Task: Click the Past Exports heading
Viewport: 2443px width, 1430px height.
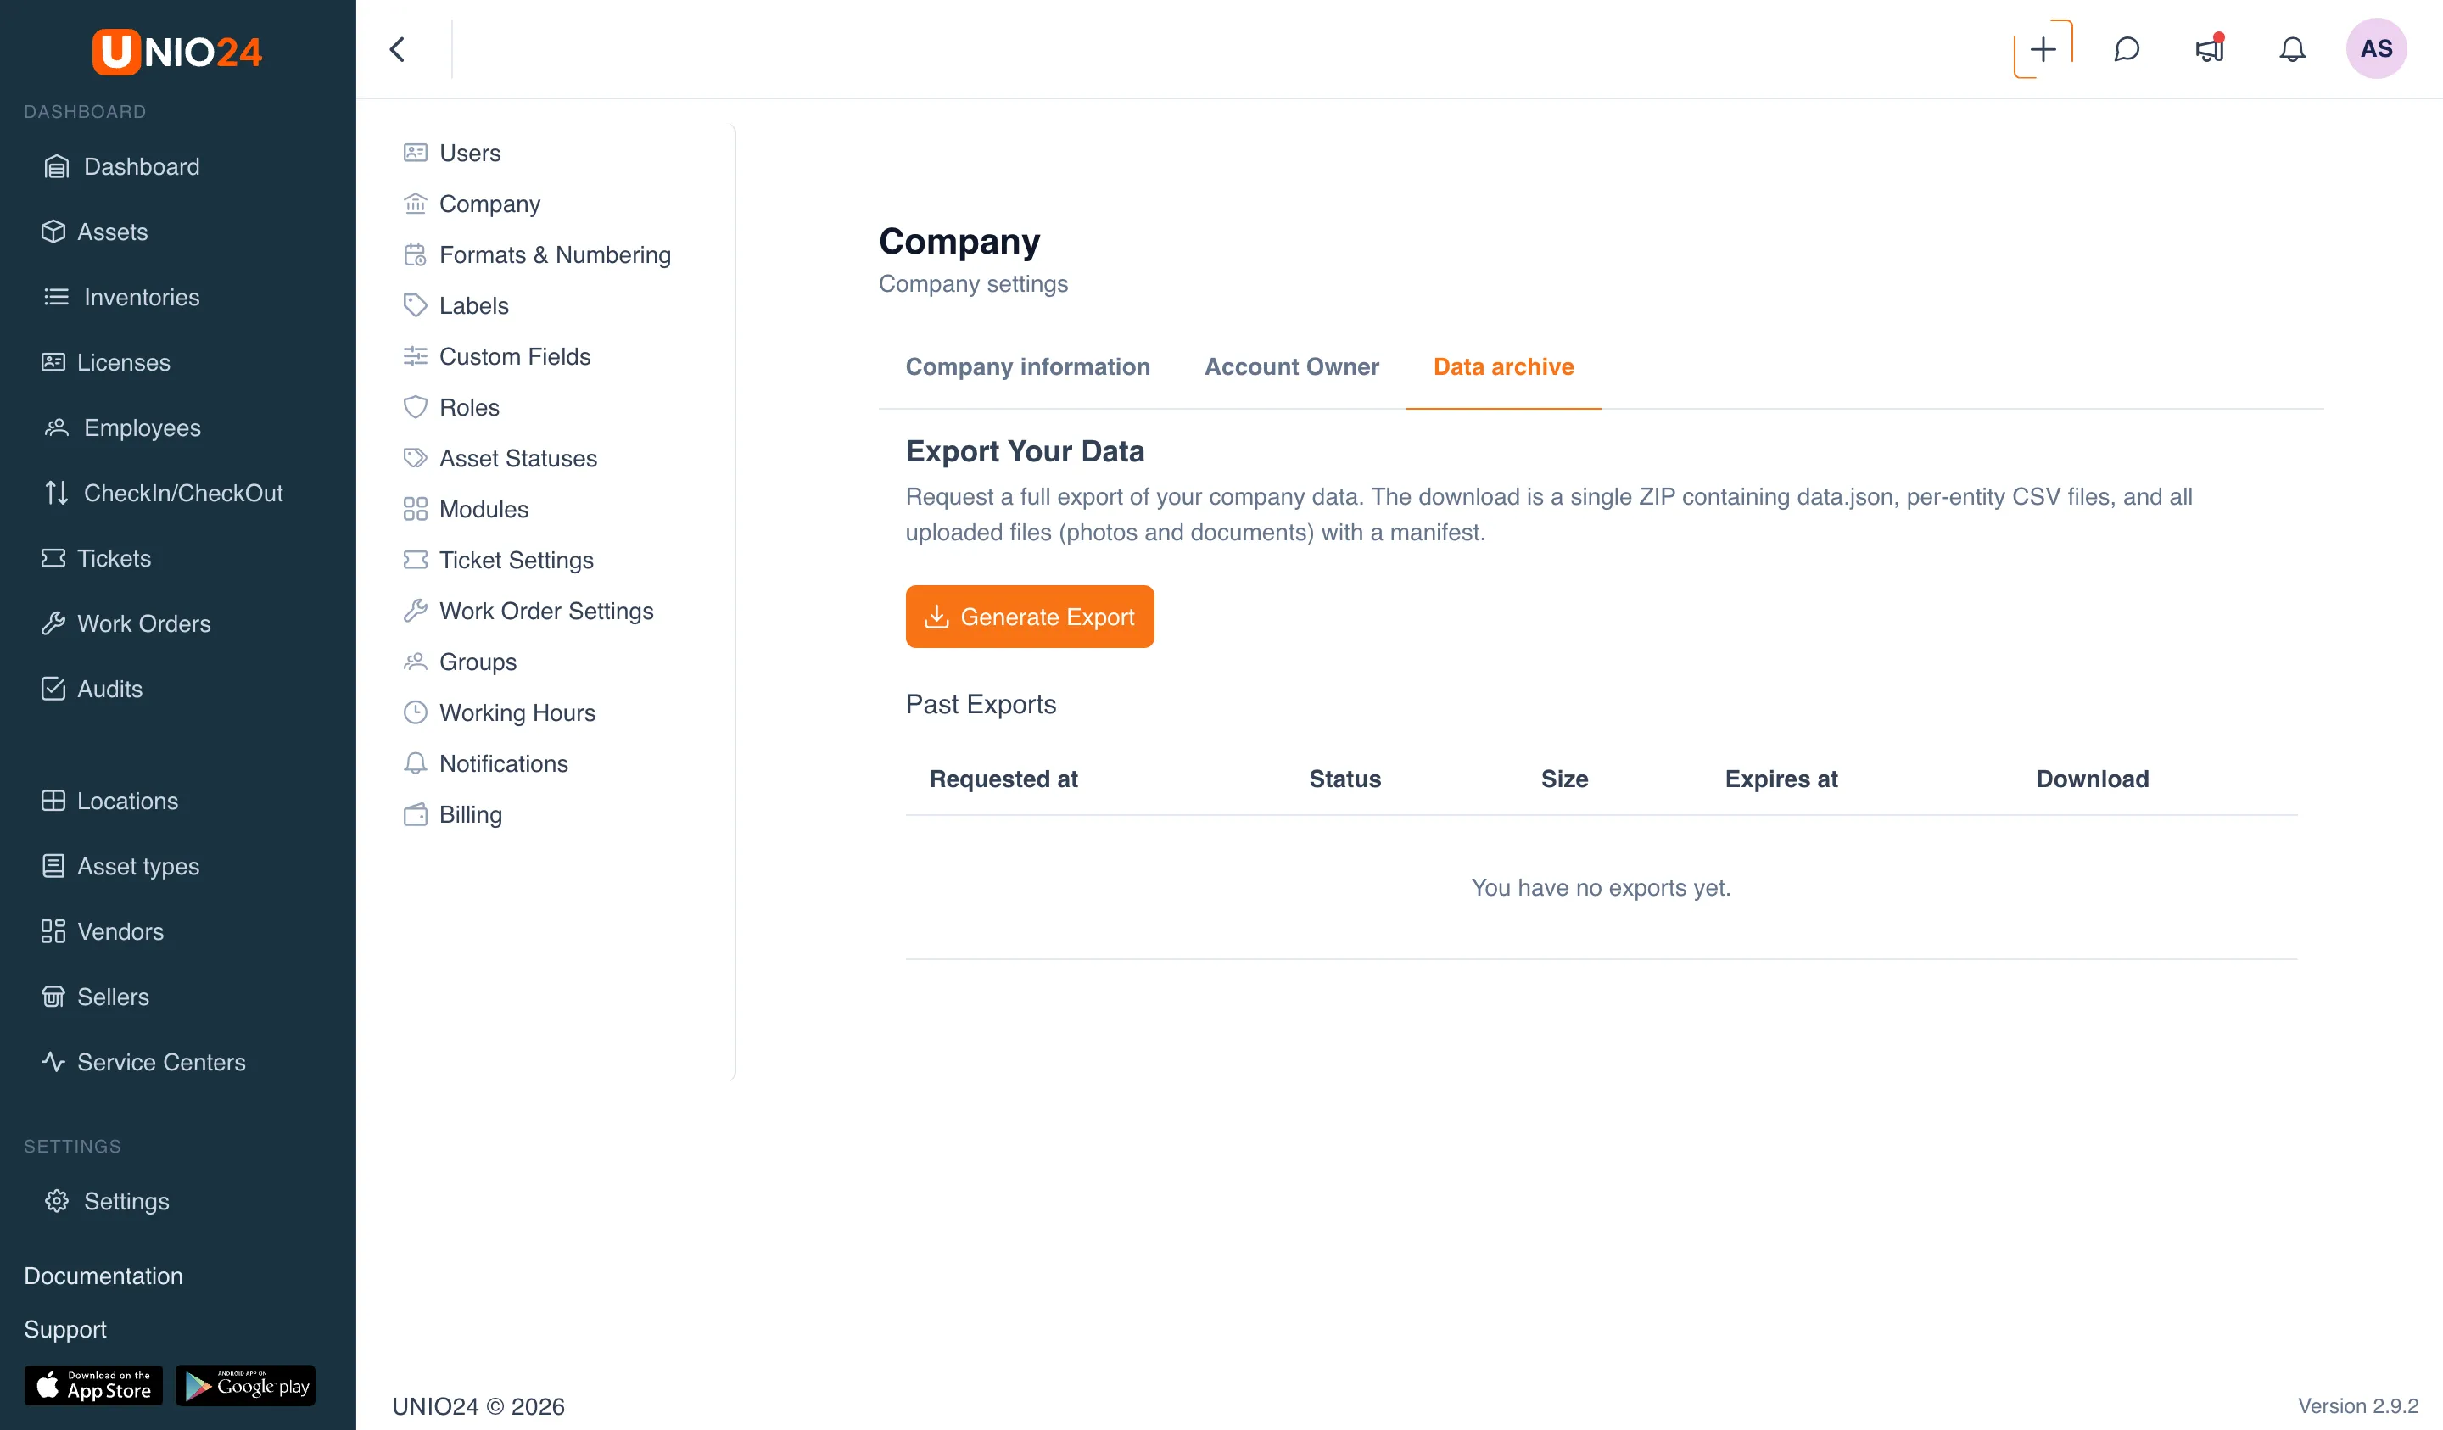Action: [980, 704]
